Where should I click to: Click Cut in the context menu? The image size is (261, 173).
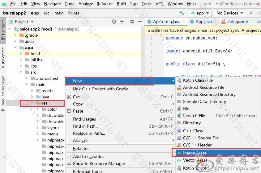121,97
